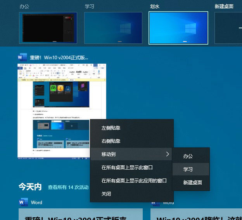Pick 学习 in the 移动到 submenu
The height and width of the screenshot is (220, 242).
pos(188,169)
